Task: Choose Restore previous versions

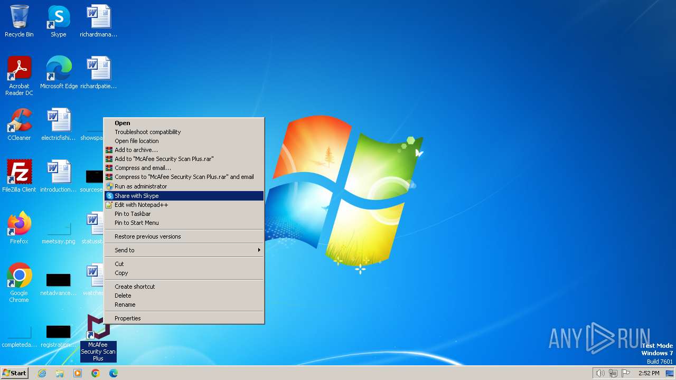Action: 184,236
